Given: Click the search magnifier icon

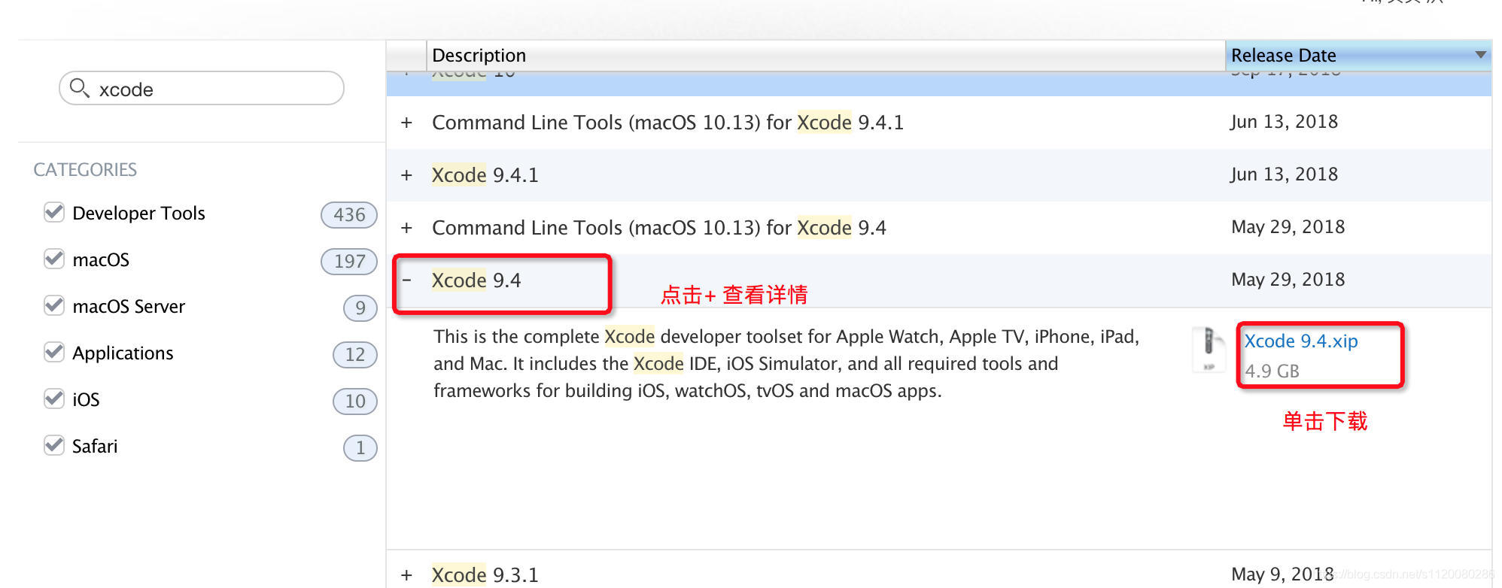Looking at the screenshot, I should click(79, 89).
